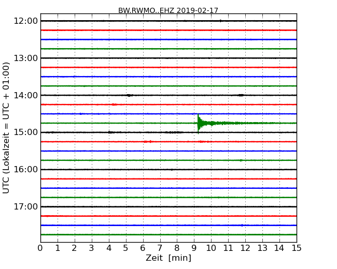
Task: Click the x-axis tick label 6
Action: [143, 248]
